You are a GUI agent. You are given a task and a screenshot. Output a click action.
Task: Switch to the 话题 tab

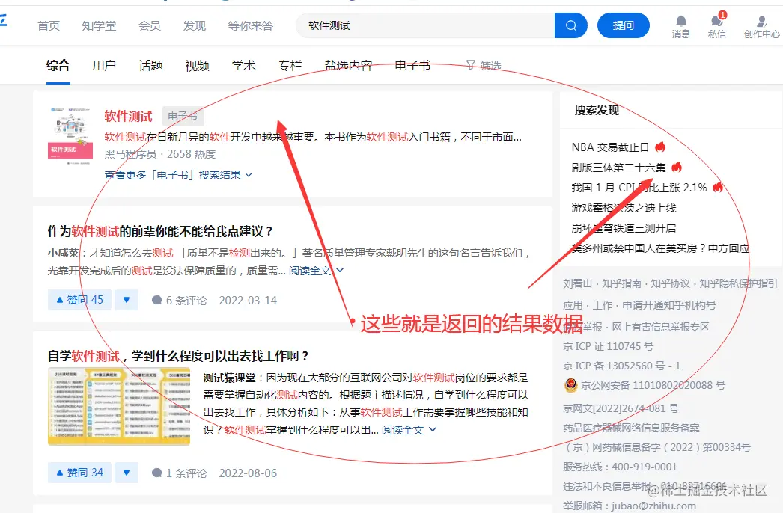pos(150,65)
